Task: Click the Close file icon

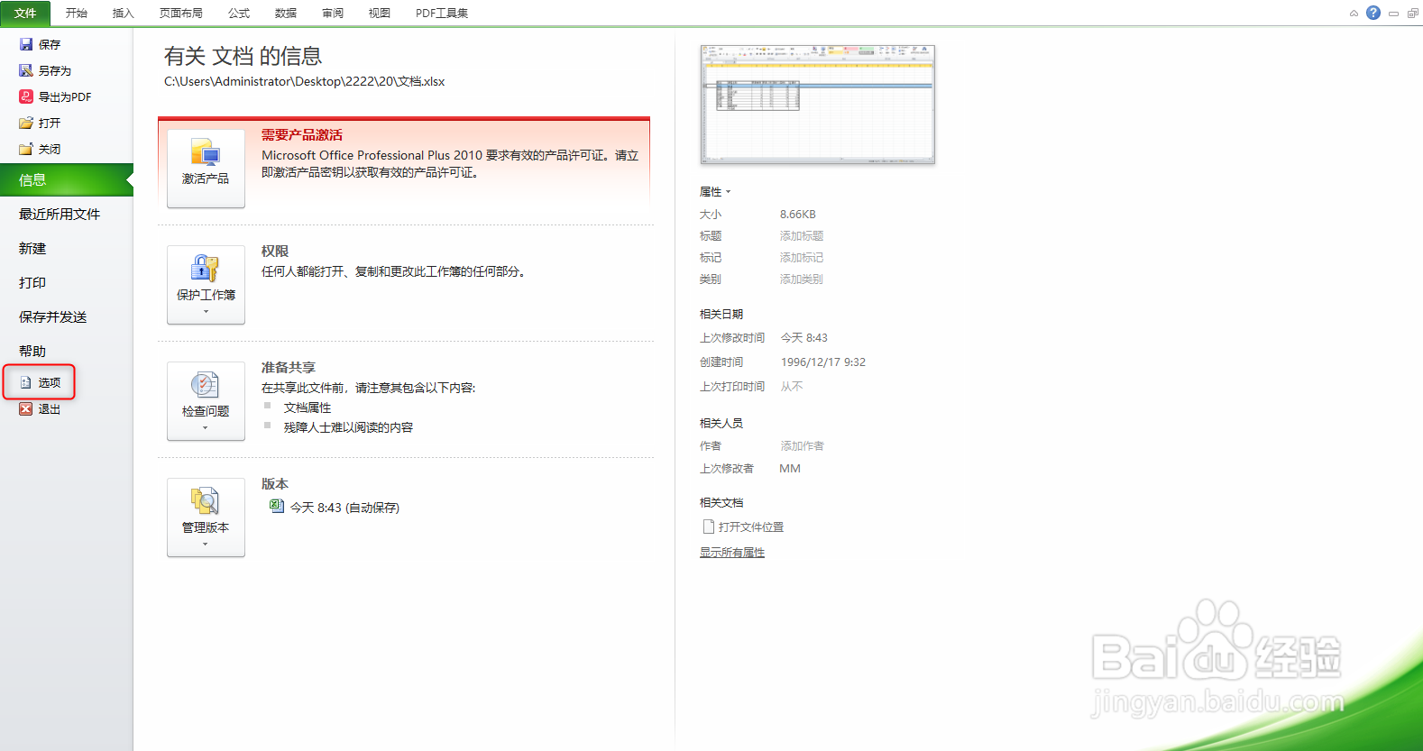Action: pyautogui.click(x=26, y=149)
